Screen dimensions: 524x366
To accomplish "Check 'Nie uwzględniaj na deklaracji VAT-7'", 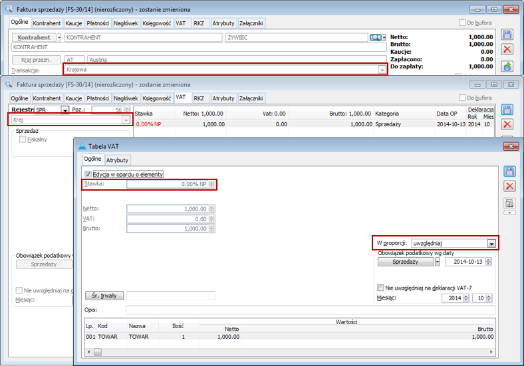I will click(381, 288).
